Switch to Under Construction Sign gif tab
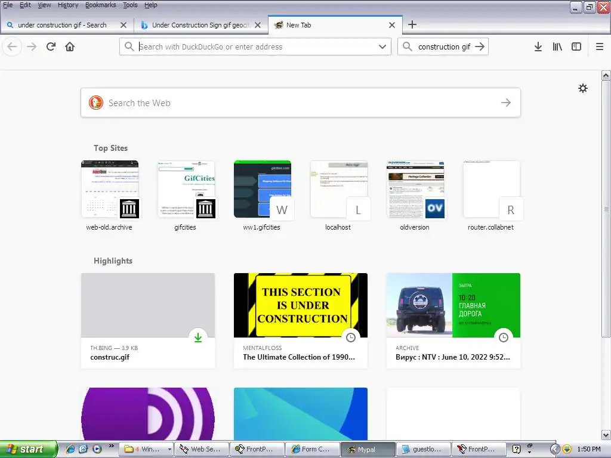611x458 pixels. 200,25
